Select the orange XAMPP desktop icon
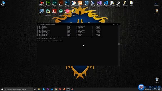162x91 pixels. click(80, 4)
